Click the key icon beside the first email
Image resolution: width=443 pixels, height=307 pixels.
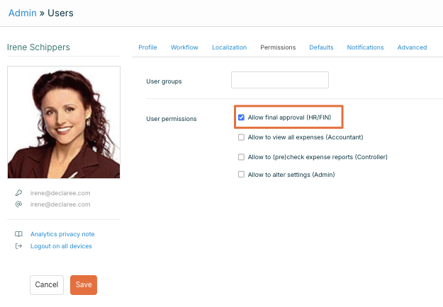coord(18,193)
